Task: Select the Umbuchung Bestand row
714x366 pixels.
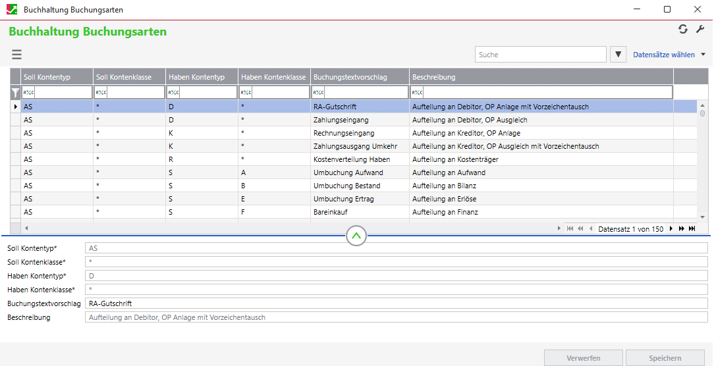Action: coord(353,186)
